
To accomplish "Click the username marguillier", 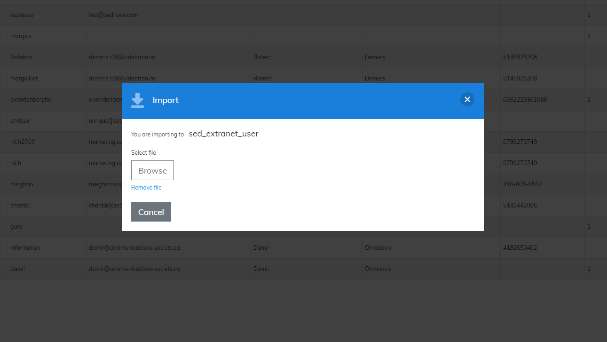I will point(24,78).
